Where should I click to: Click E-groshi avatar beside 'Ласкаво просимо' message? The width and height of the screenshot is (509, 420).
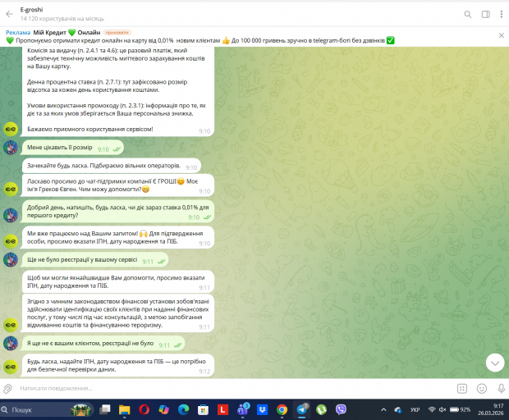[x=11, y=189]
